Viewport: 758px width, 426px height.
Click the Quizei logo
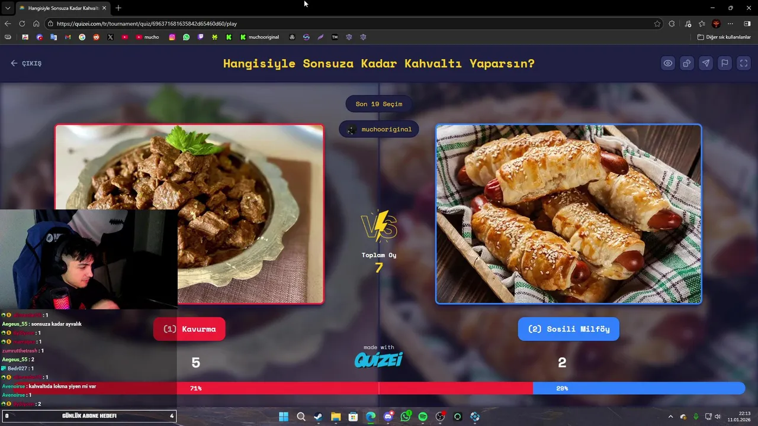point(379,359)
